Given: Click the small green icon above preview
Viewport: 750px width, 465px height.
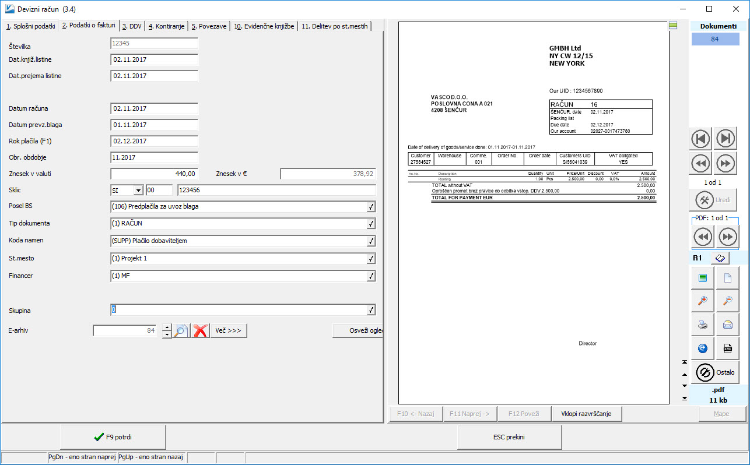Looking at the screenshot, I should pyautogui.click(x=672, y=24).
